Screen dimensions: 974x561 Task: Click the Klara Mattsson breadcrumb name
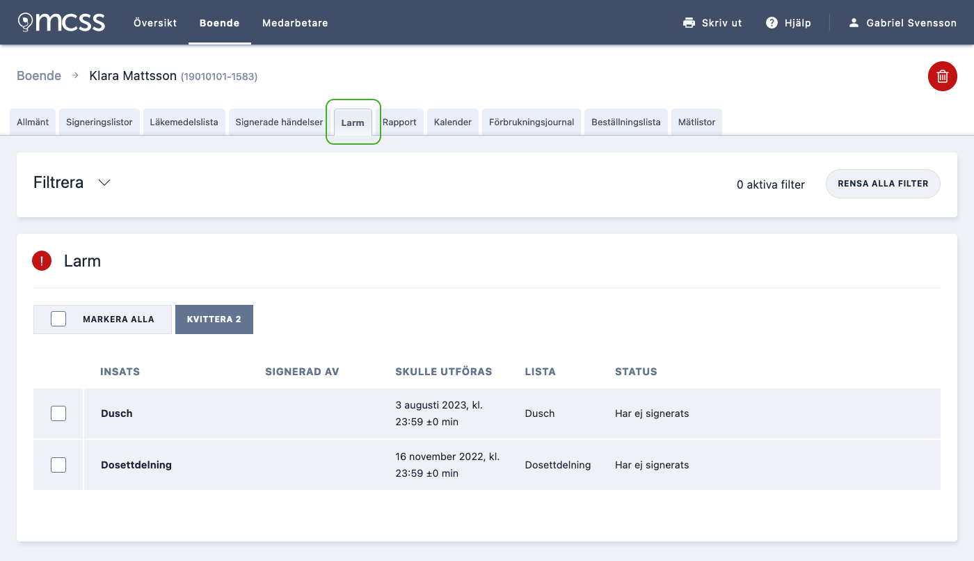point(133,76)
